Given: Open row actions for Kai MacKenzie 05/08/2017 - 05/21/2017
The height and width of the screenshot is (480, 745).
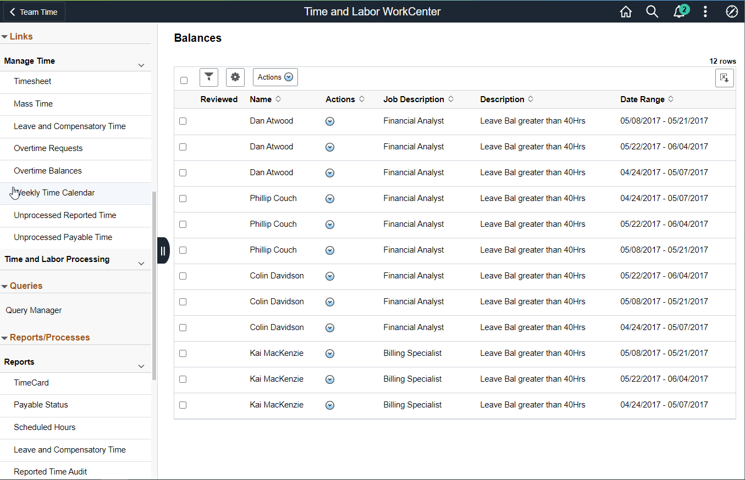Looking at the screenshot, I should point(330,354).
